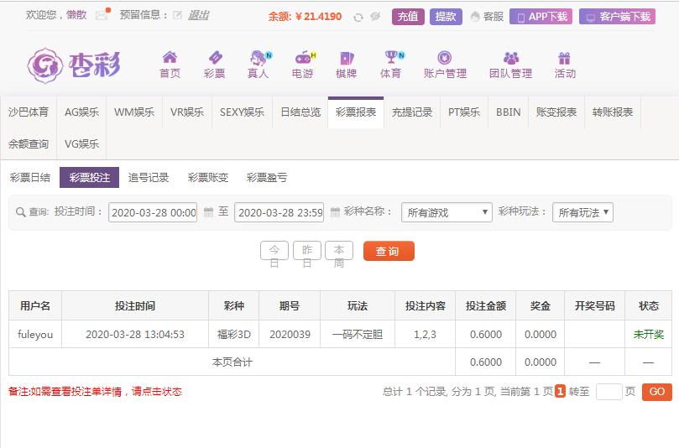The width and height of the screenshot is (679, 448).
Task: Switch to 日结总览 tab
Action: point(300,112)
